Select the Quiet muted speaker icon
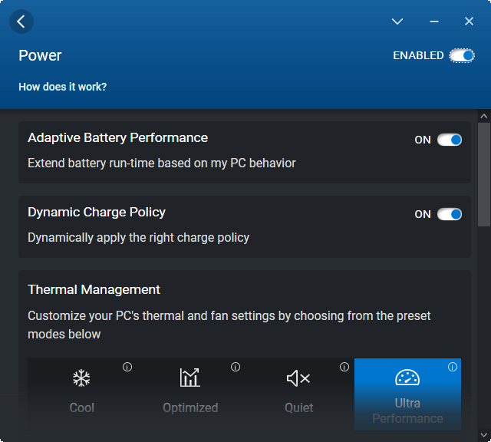The height and width of the screenshot is (442, 491). tap(298, 378)
